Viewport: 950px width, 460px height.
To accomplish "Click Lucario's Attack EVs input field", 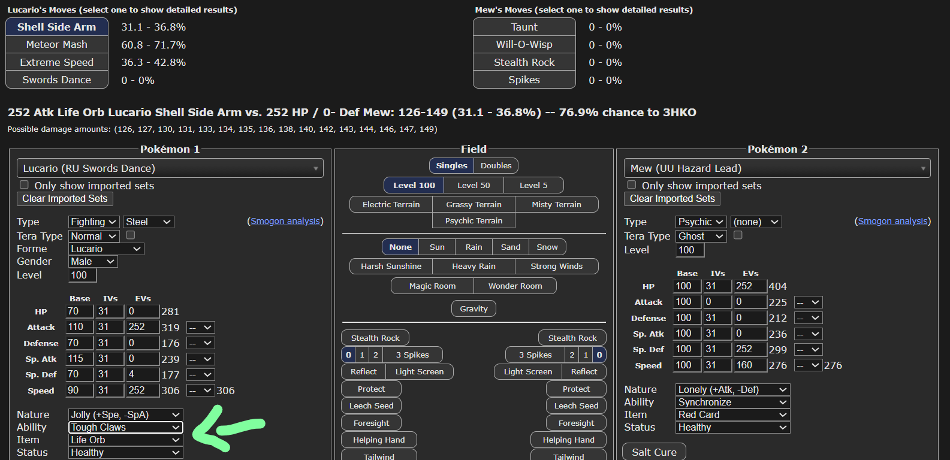I will (x=142, y=327).
